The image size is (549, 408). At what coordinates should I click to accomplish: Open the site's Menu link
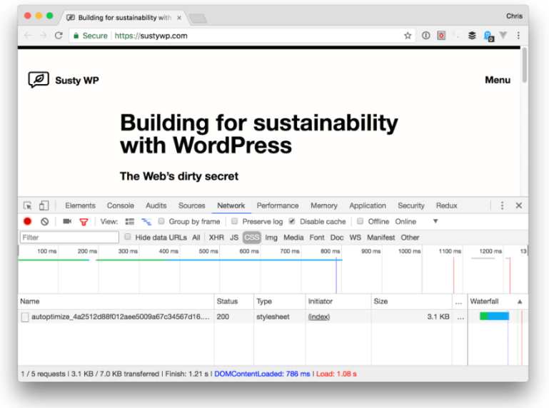pyautogui.click(x=498, y=80)
